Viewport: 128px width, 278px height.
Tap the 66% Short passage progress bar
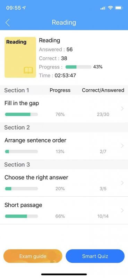pos(22,216)
